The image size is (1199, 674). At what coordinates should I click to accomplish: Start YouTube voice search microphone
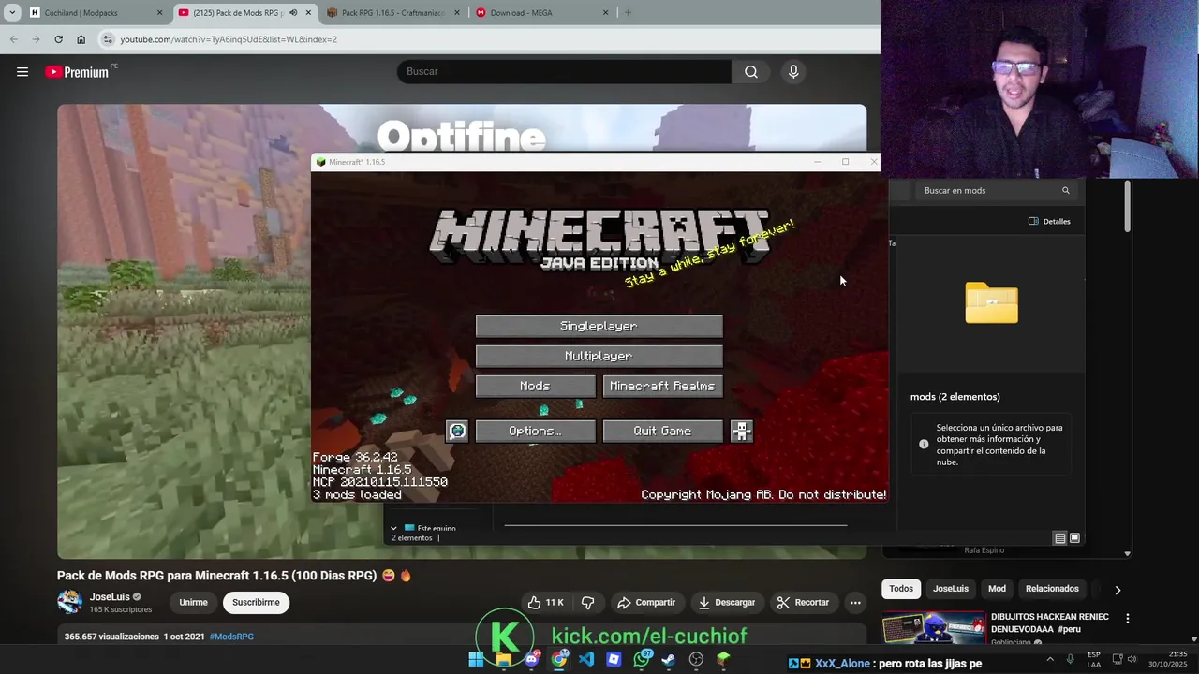793,71
